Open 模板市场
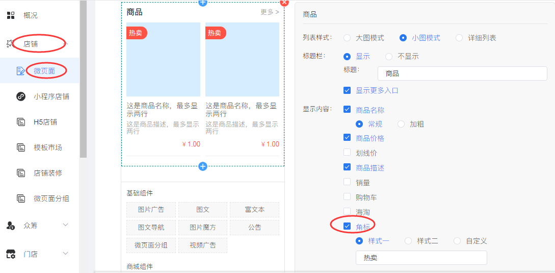Screen dimensions: 555x273 point(48,147)
